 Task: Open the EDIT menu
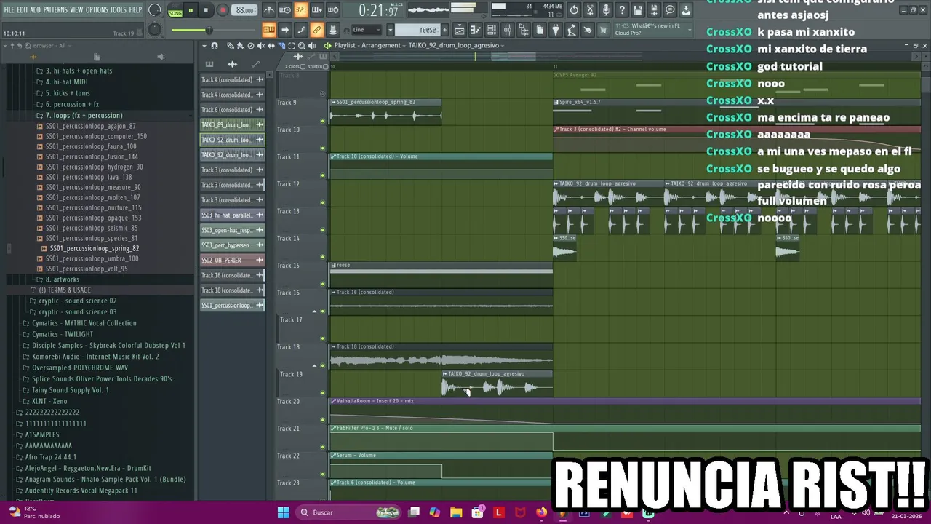tap(23, 9)
